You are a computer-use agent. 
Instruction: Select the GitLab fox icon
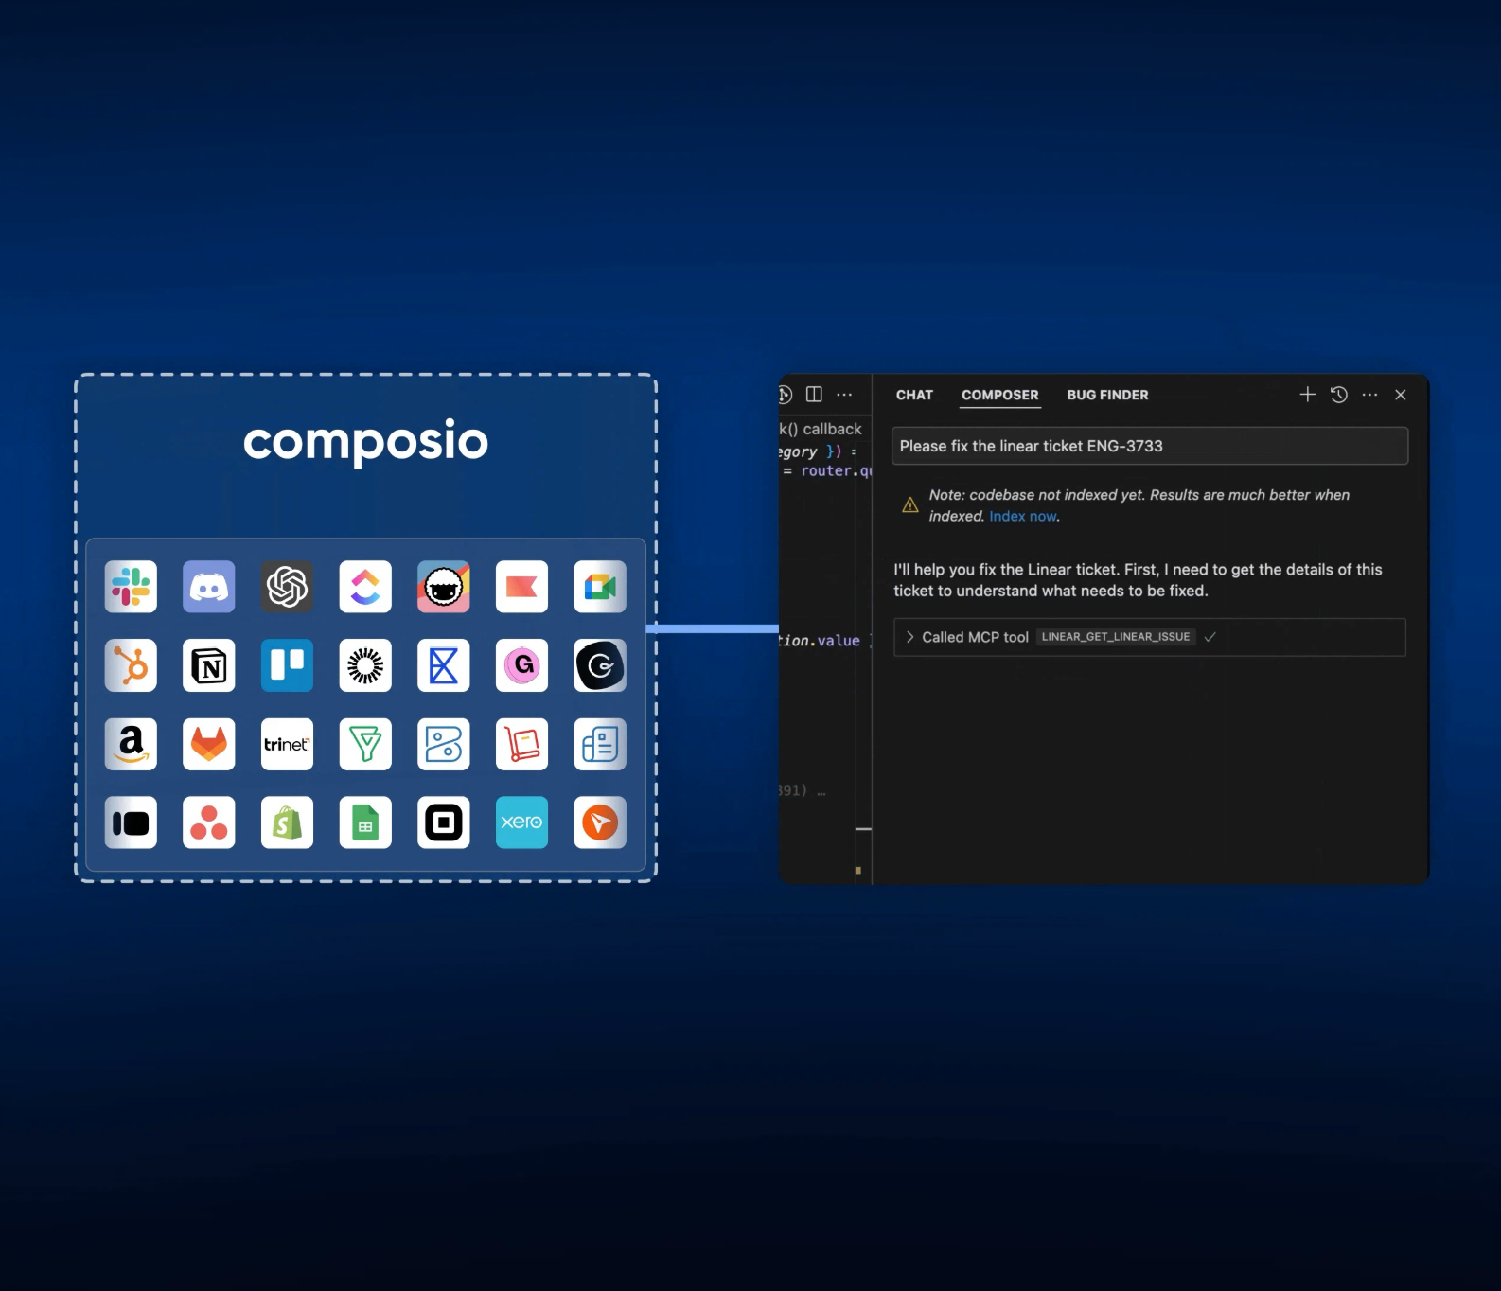click(209, 744)
